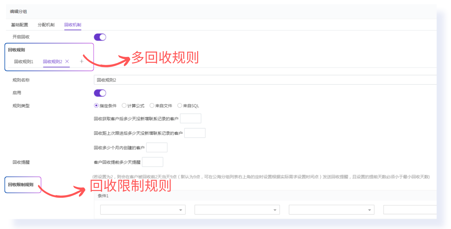The width and height of the screenshot is (451, 229).
Task: Select the 指定条件 radio option
Action: click(105, 106)
